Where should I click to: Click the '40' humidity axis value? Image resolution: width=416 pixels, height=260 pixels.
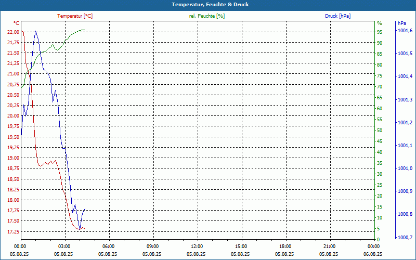(x=380, y=152)
